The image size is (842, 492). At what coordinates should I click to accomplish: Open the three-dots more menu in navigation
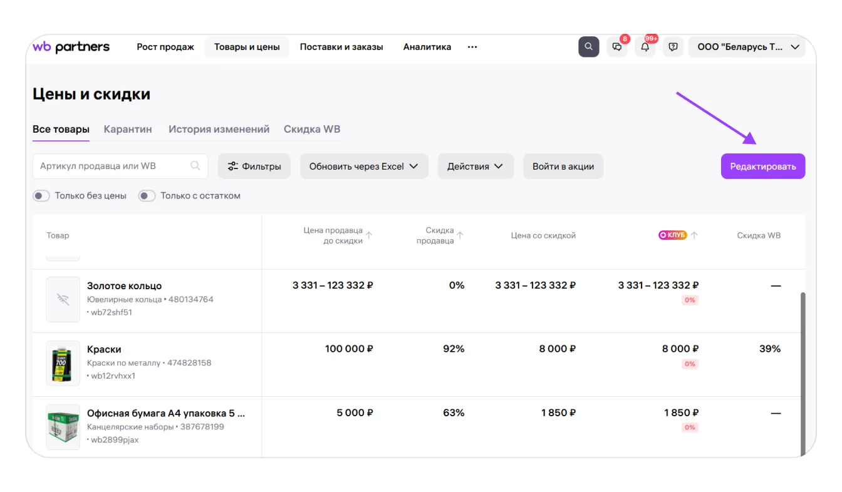(472, 47)
